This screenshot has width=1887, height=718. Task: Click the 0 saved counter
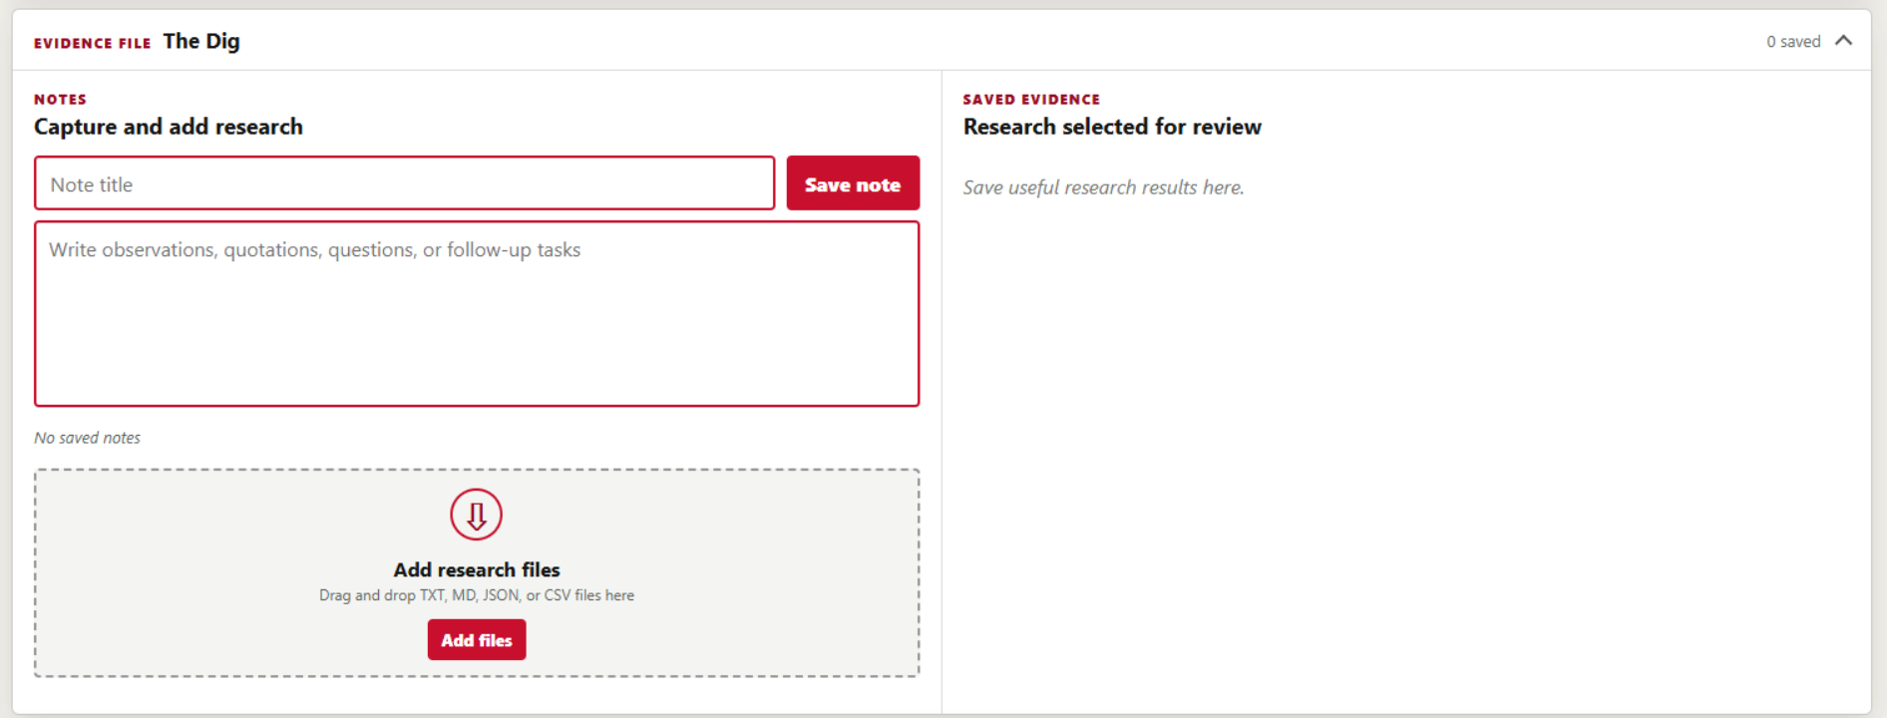(1793, 42)
